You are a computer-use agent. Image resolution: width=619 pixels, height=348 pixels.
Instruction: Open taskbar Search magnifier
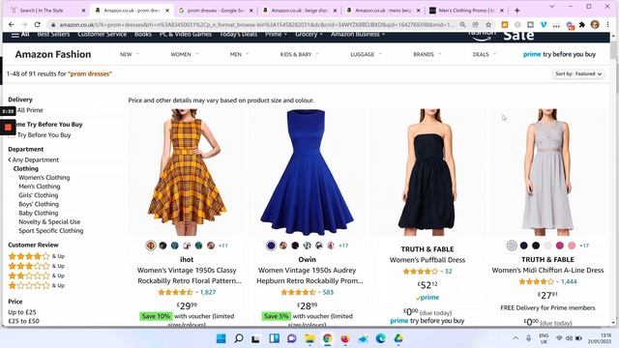239,338
